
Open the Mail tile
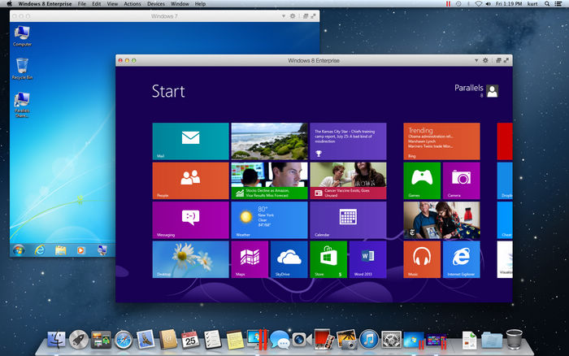click(190, 141)
